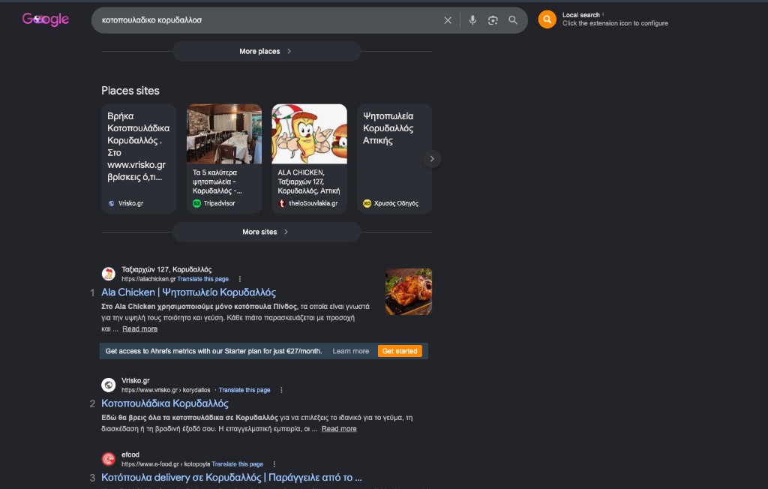768x489 pixels.
Task: Open Tripadvisor restaurant photo card
Action: 223,133
